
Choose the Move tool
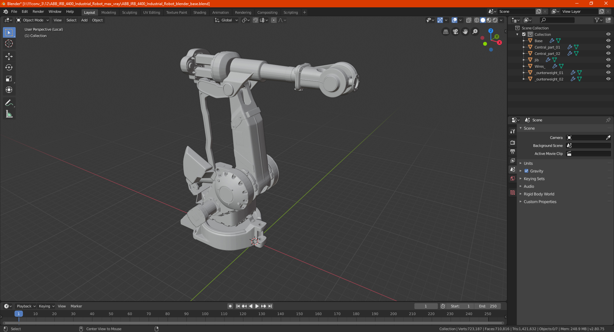(x=9, y=57)
